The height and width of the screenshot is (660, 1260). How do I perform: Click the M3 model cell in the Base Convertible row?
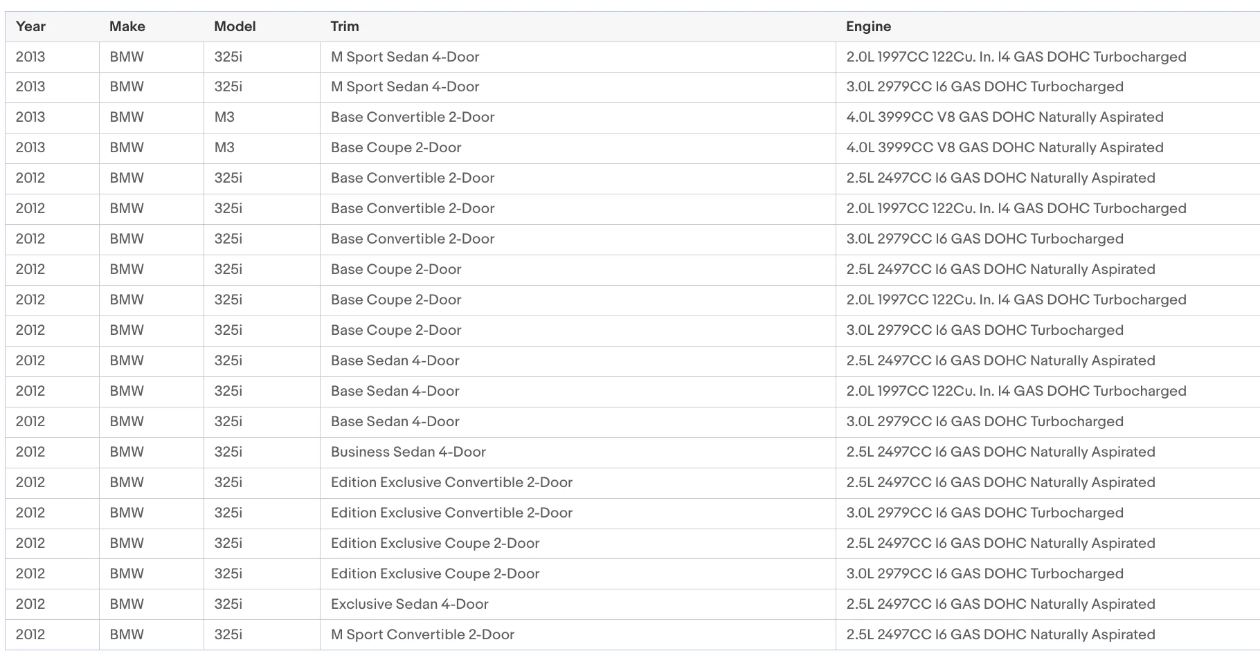(262, 118)
